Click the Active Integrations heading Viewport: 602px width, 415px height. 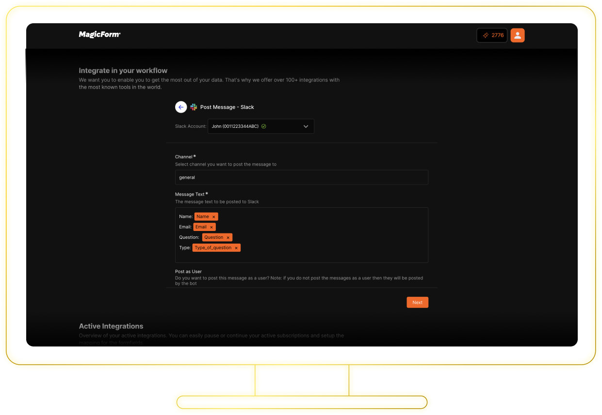pos(111,326)
